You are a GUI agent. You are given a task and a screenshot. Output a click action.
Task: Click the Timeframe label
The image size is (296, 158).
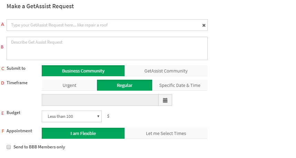pos(17,83)
